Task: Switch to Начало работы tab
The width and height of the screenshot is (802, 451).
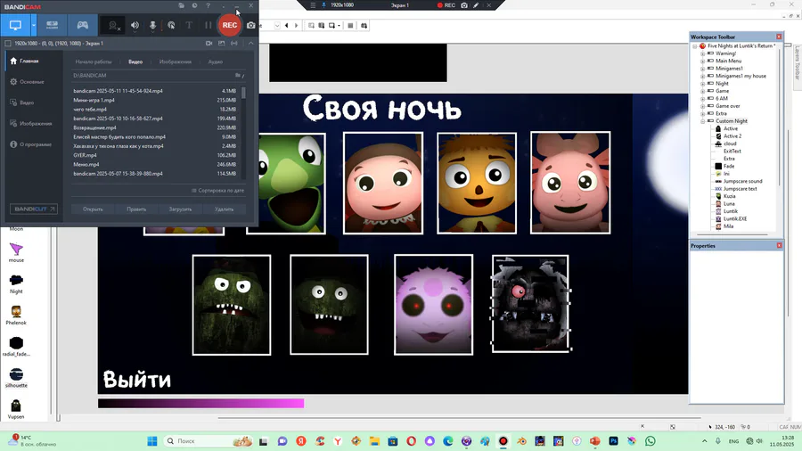Action: point(93,61)
